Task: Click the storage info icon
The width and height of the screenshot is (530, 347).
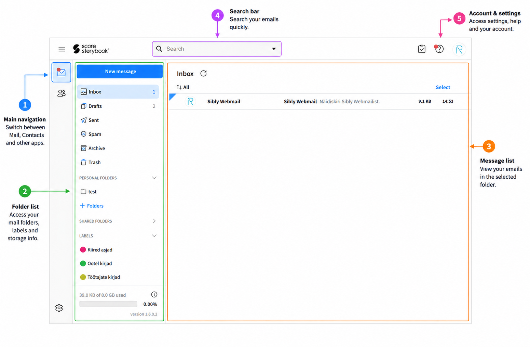Action: (154, 295)
